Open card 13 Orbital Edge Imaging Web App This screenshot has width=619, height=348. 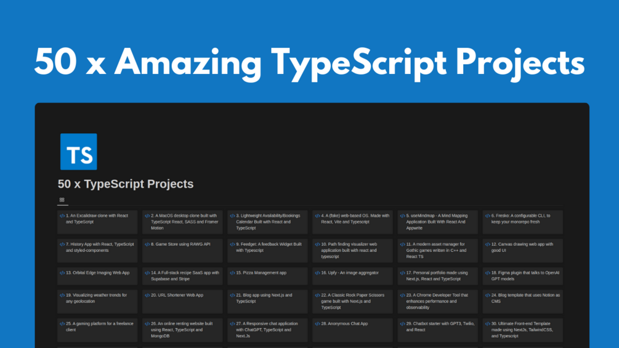coord(97,276)
